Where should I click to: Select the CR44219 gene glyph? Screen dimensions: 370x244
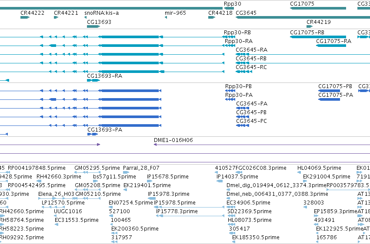point(310,26)
